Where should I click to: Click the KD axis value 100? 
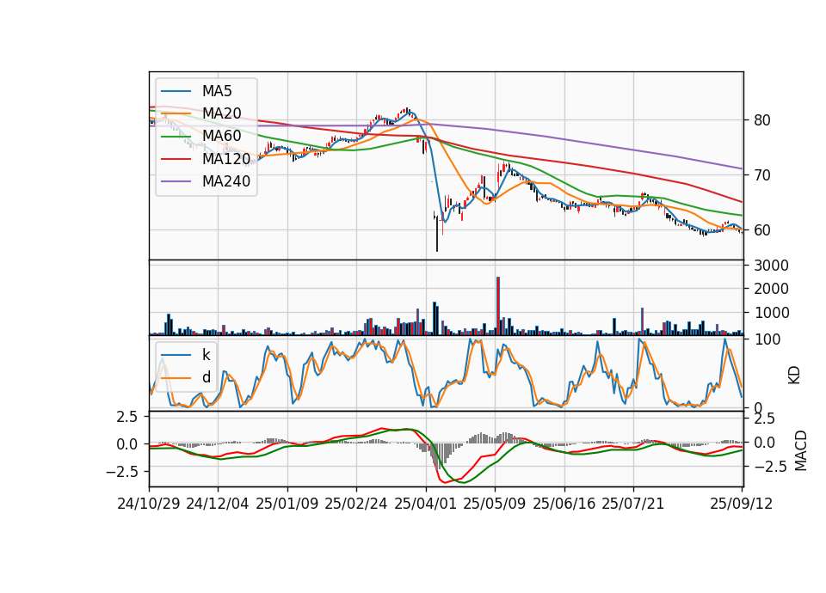[767, 339]
